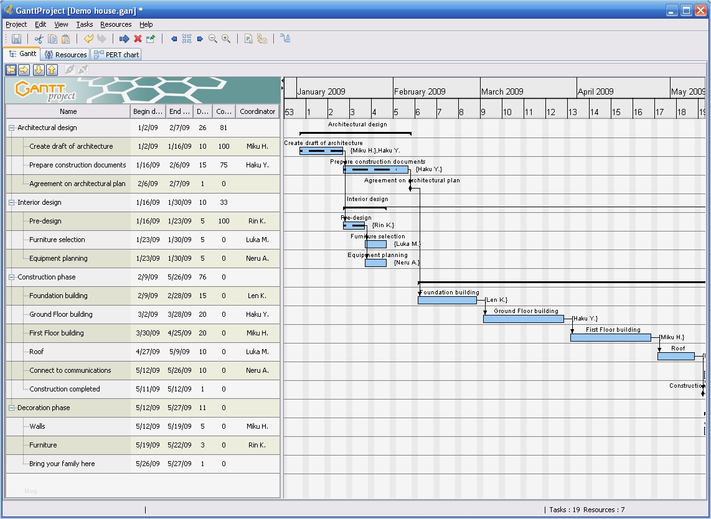
Task: Click the Save project icon
Action: tap(17, 39)
